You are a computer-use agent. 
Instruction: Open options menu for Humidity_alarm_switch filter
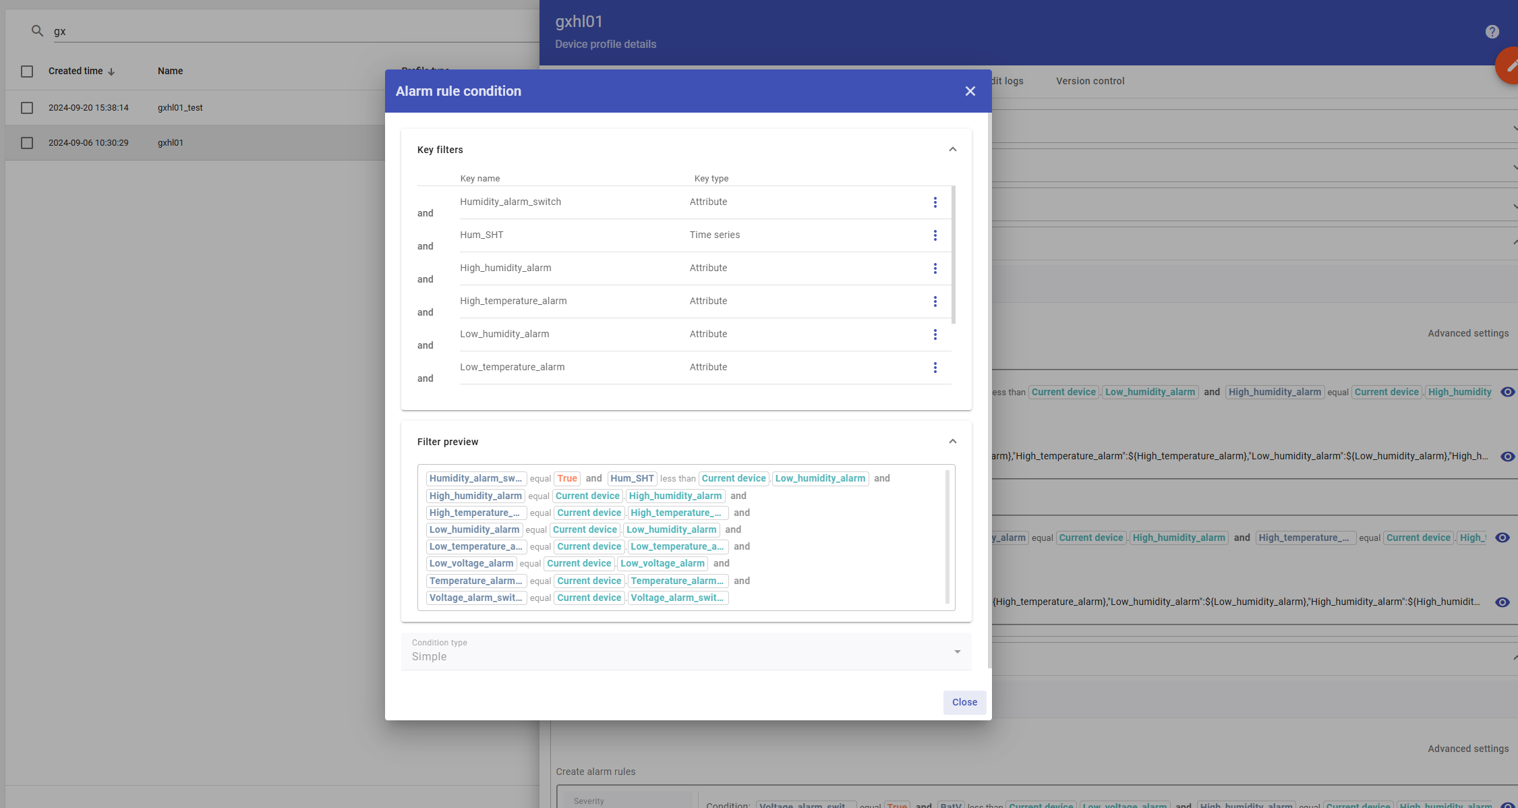pyautogui.click(x=935, y=202)
